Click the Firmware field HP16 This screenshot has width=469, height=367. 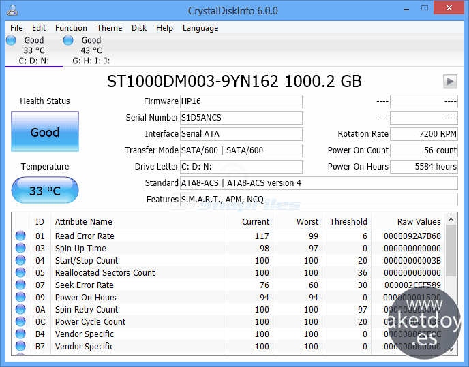click(241, 101)
